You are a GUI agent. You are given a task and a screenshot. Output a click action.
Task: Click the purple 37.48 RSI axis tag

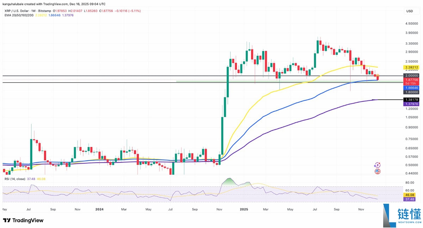point(410,199)
